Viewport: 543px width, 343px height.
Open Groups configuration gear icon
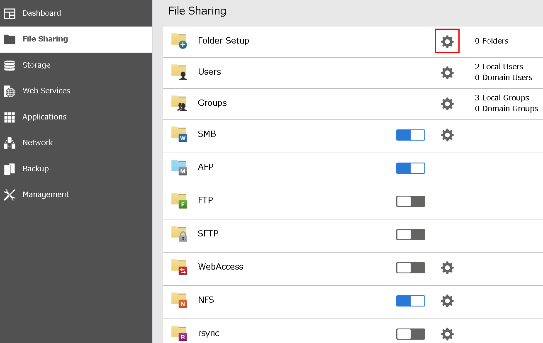(447, 104)
